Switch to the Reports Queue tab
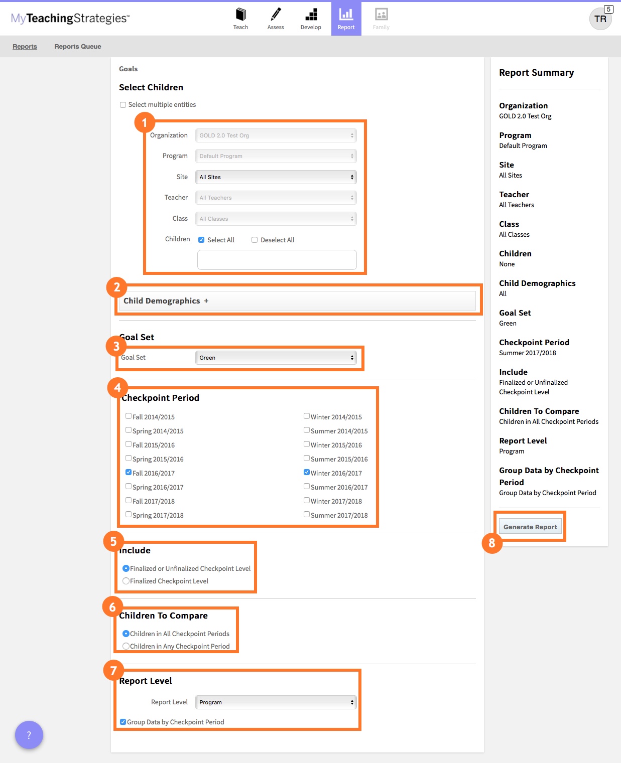 [x=78, y=47]
